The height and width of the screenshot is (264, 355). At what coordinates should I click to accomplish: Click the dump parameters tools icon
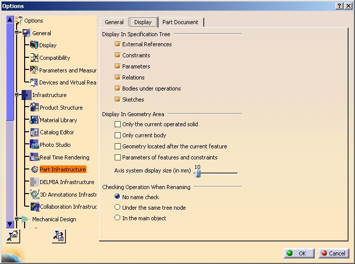tap(59, 236)
